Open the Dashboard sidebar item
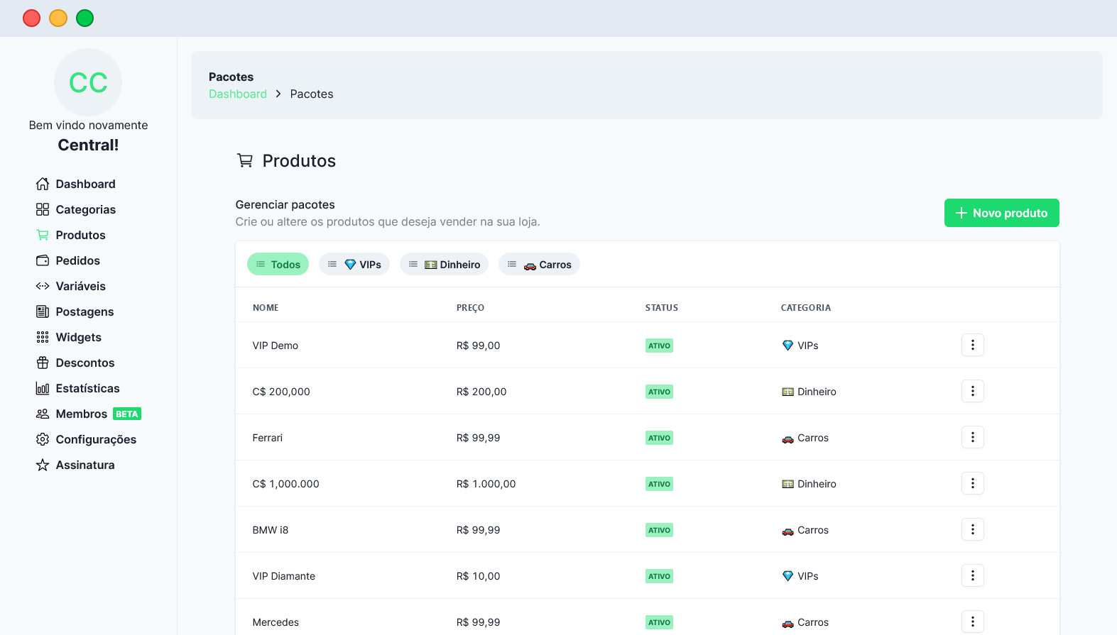 pyautogui.click(x=75, y=184)
